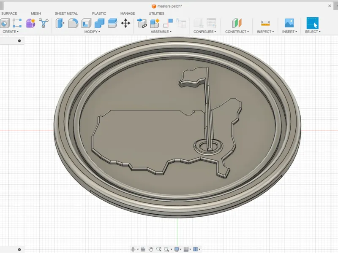Expand the Orbit type dropdown arrow
Screen dimensions: 338x253
coord(138,249)
